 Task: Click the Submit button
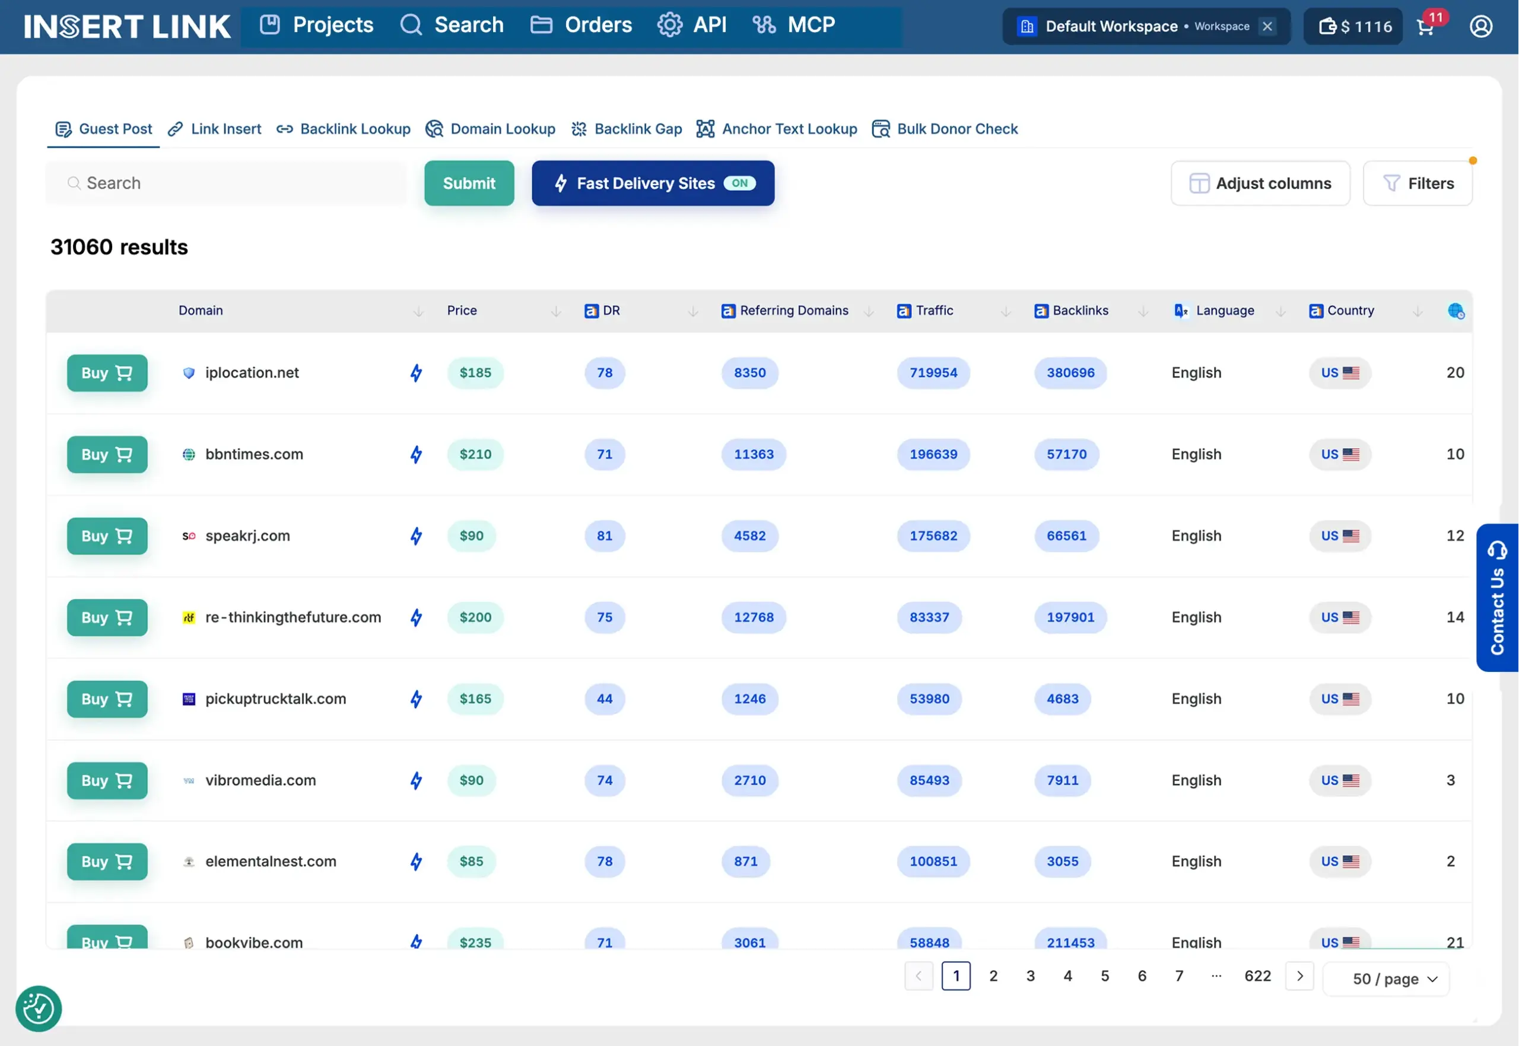pyautogui.click(x=469, y=183)
